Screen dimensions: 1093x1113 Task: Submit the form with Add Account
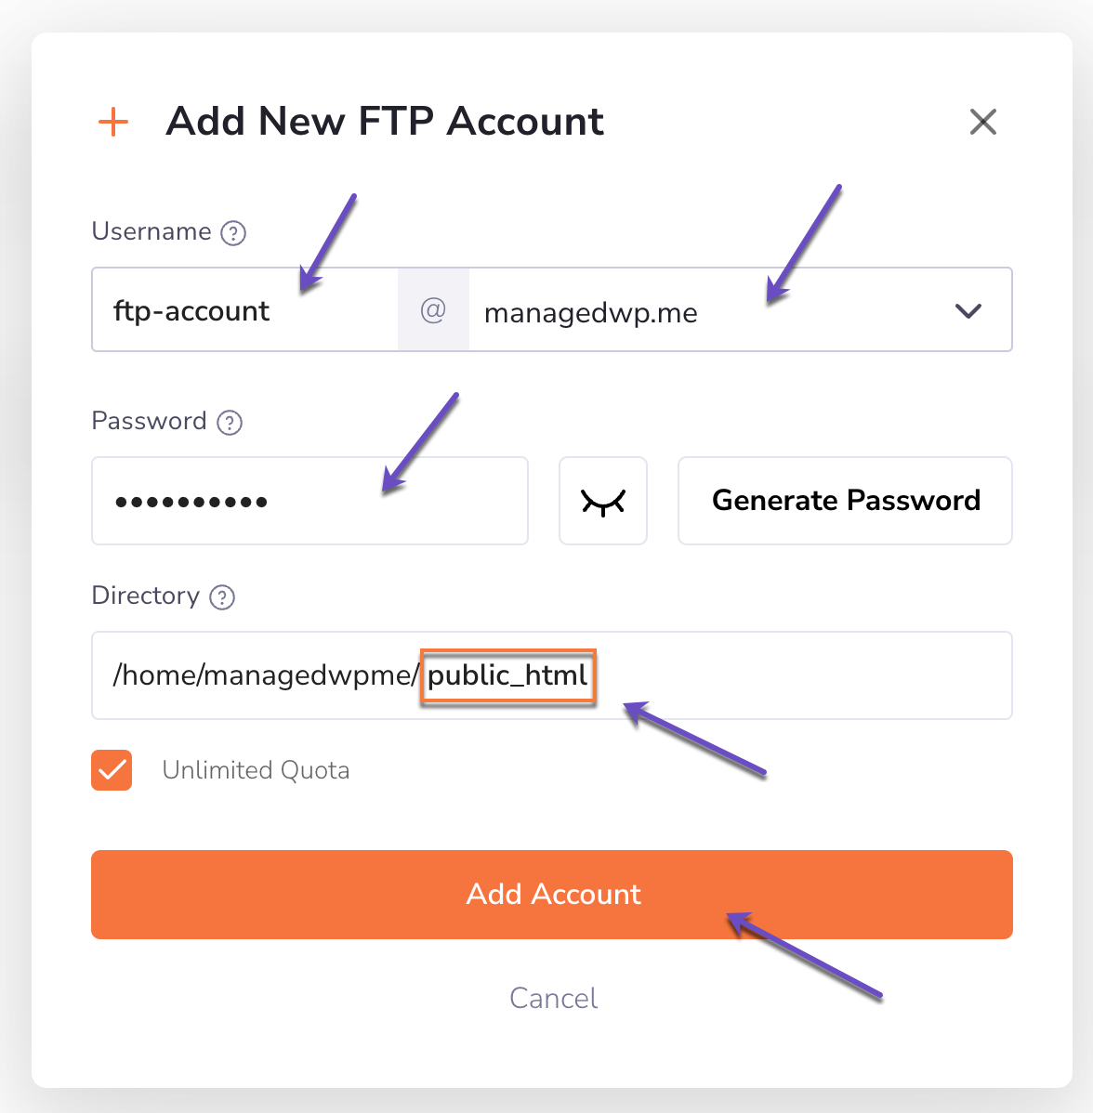point(552,895)
